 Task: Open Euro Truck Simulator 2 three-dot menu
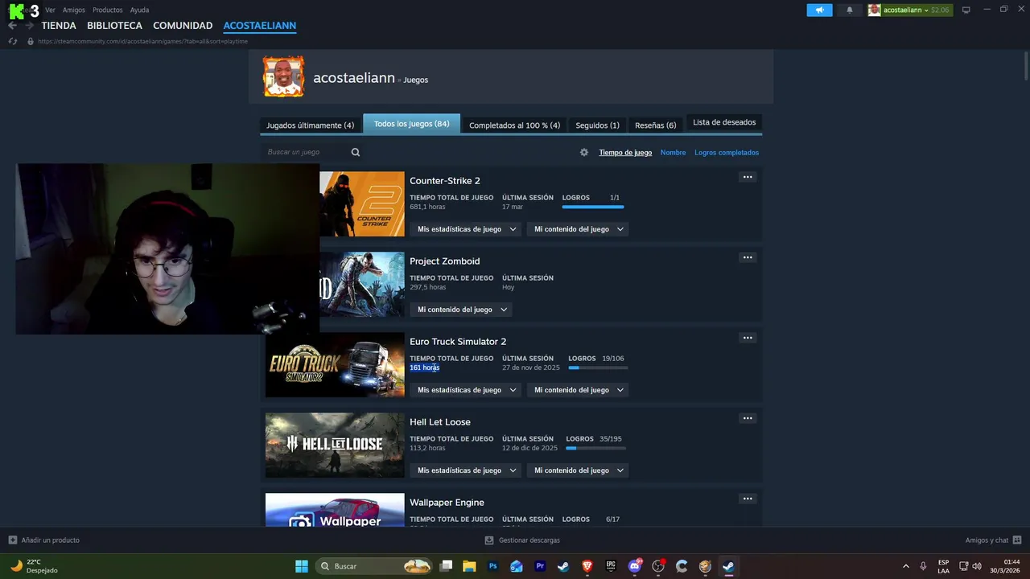748,338
